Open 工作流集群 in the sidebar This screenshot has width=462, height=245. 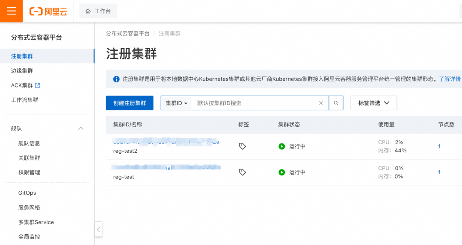(24, 100)
